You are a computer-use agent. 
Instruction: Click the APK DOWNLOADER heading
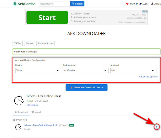(x=87, y=34)
